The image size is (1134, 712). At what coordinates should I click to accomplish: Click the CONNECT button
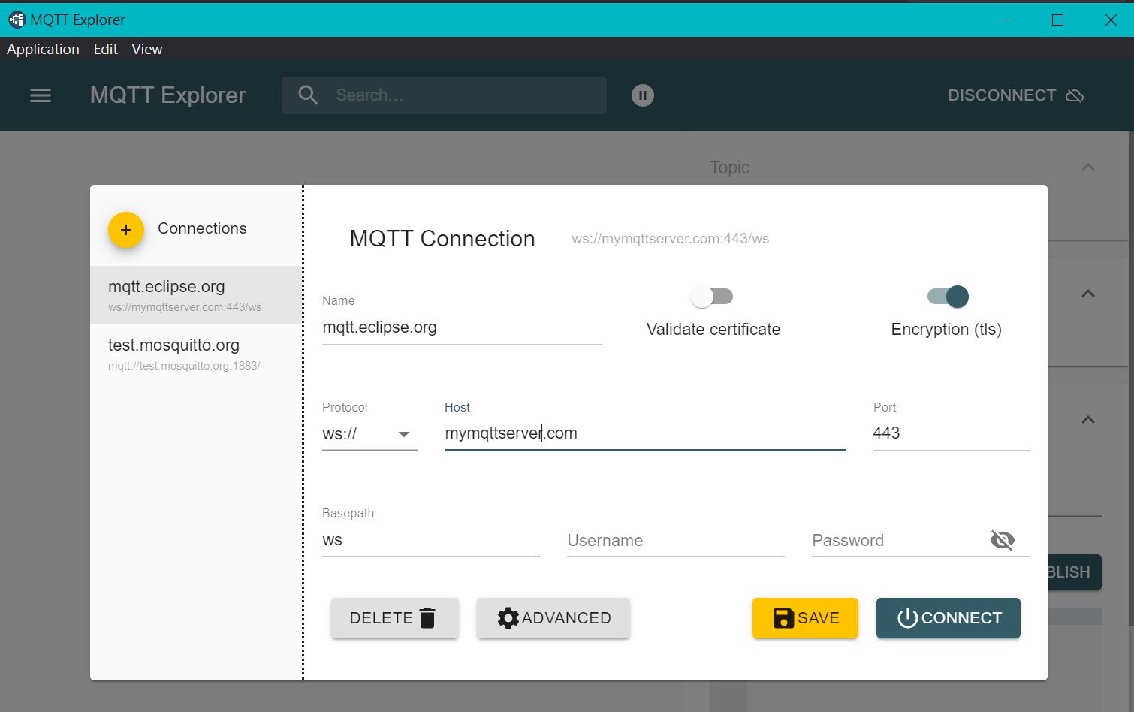coord(949,618)
